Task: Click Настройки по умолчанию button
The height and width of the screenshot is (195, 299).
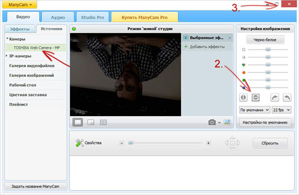Action: 265,123
